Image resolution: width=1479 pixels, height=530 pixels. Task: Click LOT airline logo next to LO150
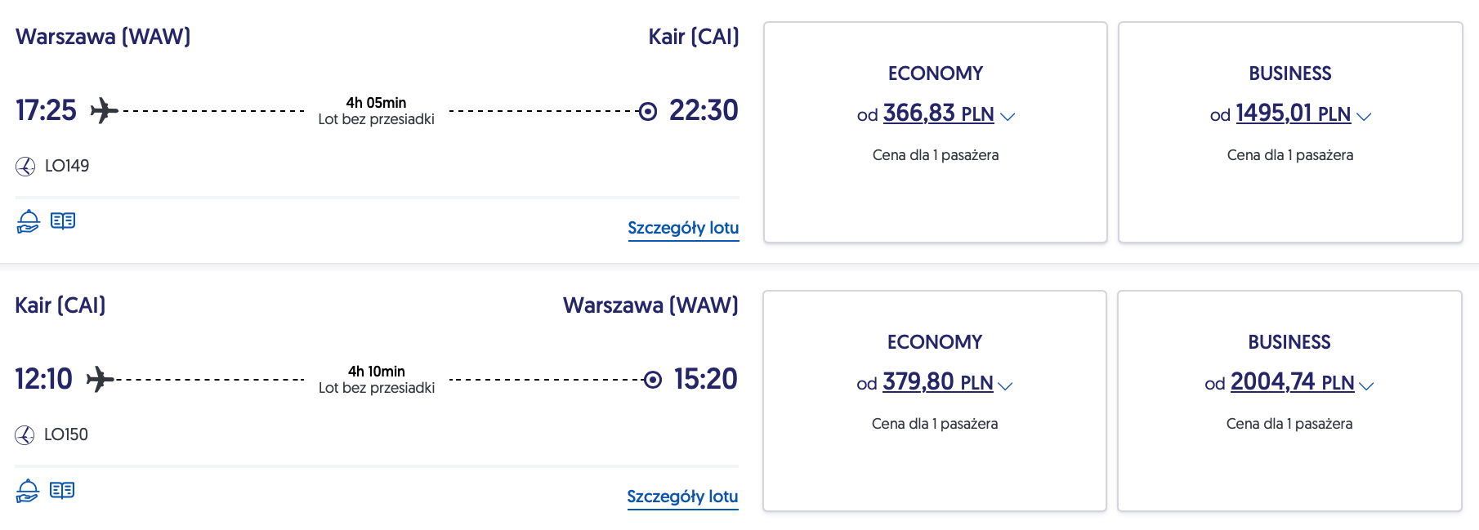pyautogui.click(x=25, y=435)
